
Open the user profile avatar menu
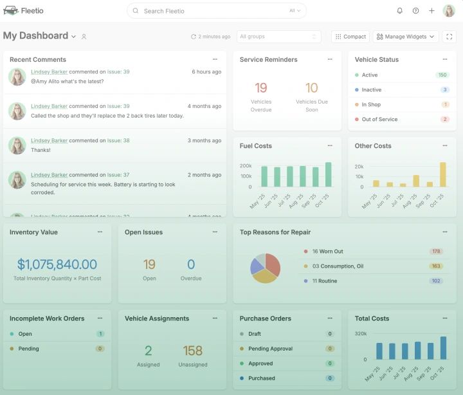(x=449, y=11)
